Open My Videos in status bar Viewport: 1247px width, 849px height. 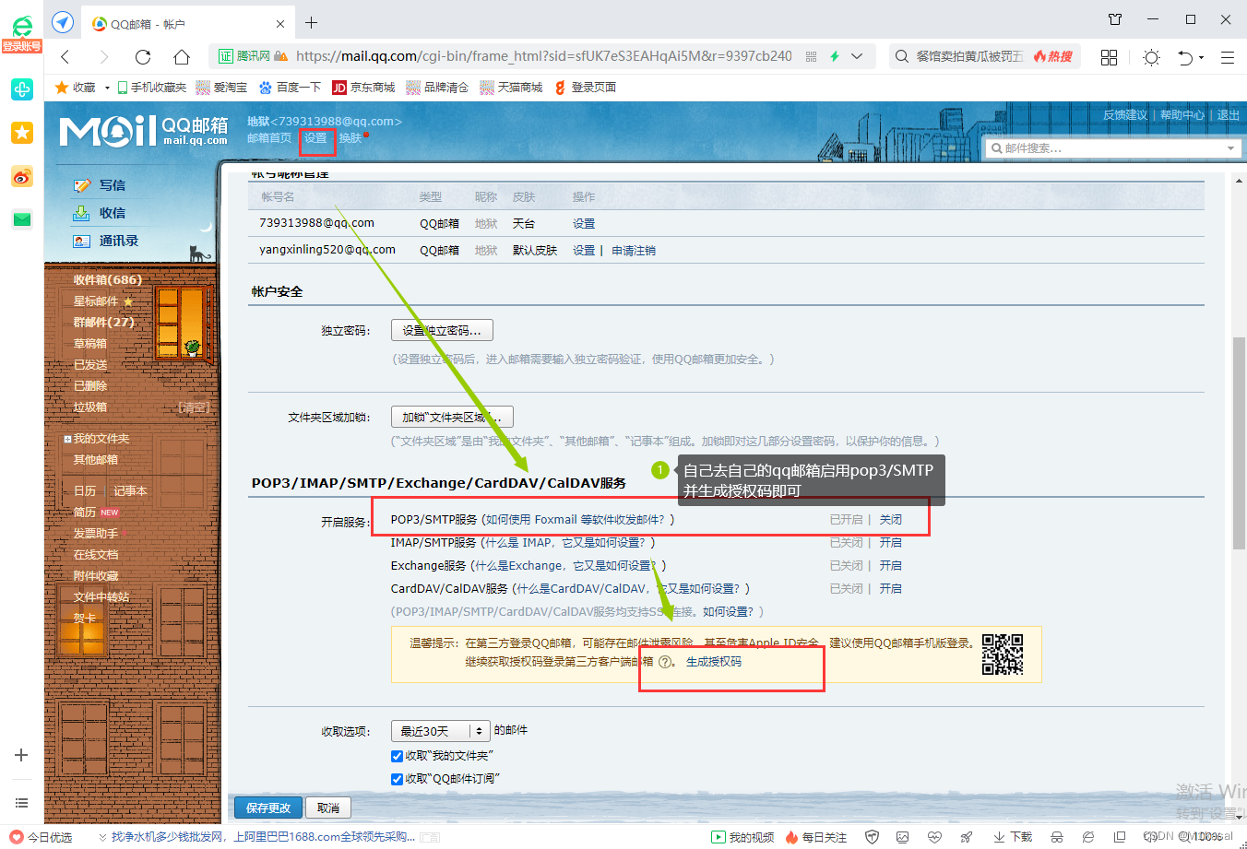[743, 837]
